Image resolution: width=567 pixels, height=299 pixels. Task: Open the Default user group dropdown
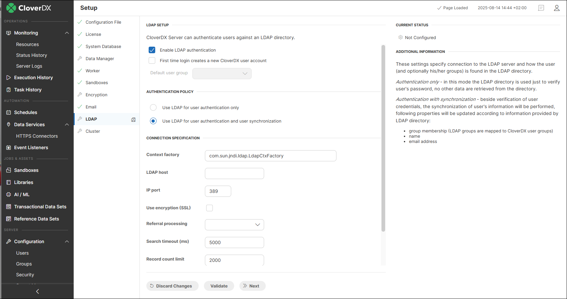coord(222,73)
